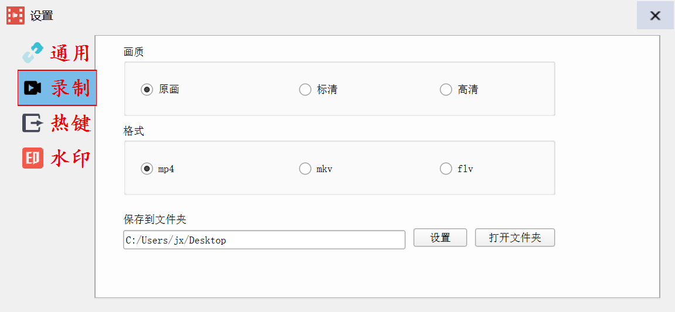Choose 标清 standard definition quality
Viewport: 675px width, 312px height.
[305, 90]
